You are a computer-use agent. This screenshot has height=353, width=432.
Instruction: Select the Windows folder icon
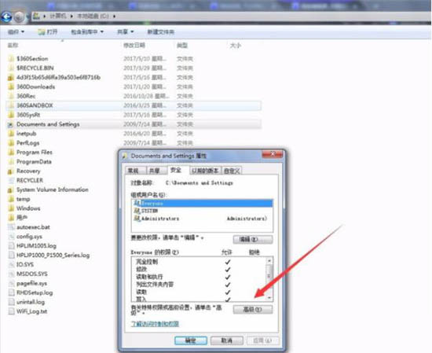11,208
